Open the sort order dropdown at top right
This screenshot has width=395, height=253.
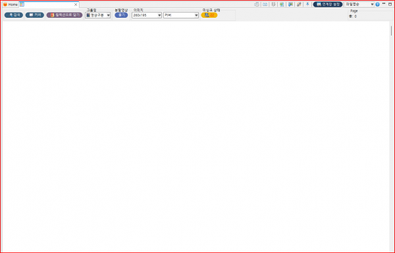pos(359,5)
